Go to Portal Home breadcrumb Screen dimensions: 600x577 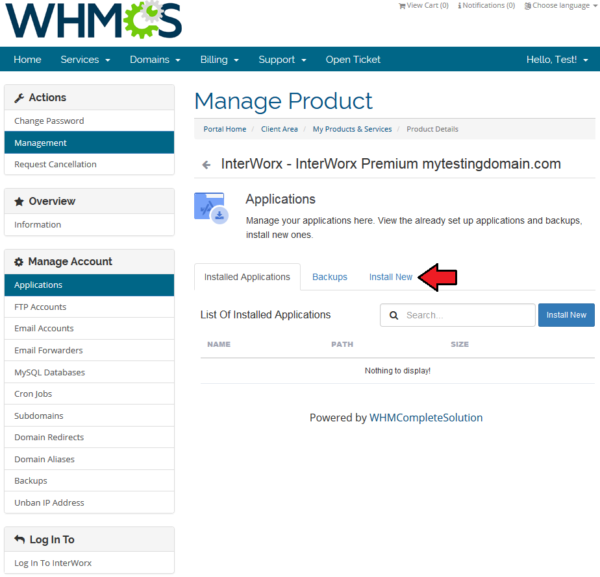point(225,129)
